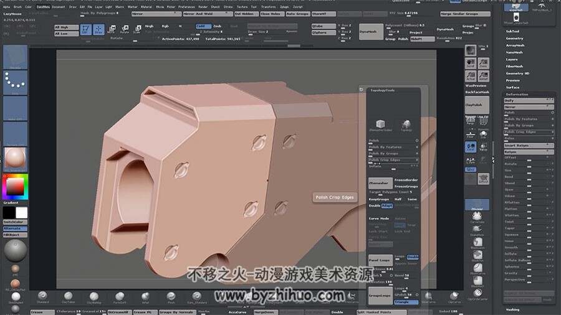Select the Rotate transform icon
The image size is (561, 315).
(125, 29)
